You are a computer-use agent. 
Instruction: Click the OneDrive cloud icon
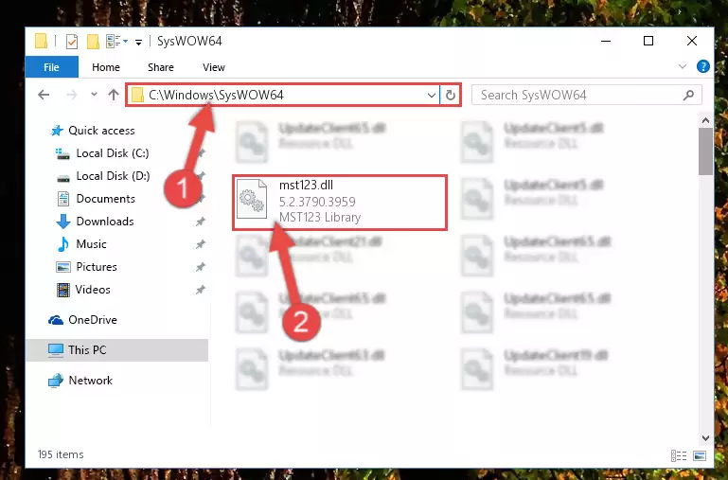point(56,320)
